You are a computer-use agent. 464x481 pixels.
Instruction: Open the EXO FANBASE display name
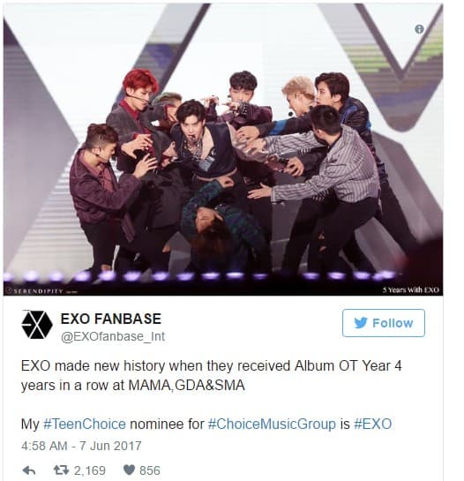pyautogui.click(x=111, y=319)
